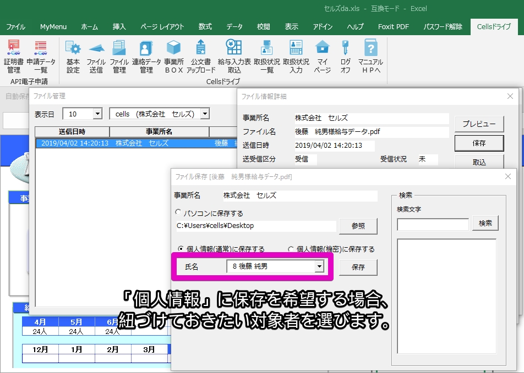The height and width of the screenshot is (373, 524).
Task: Select the Cellsドライブ tab
Action: click(494, 27)
